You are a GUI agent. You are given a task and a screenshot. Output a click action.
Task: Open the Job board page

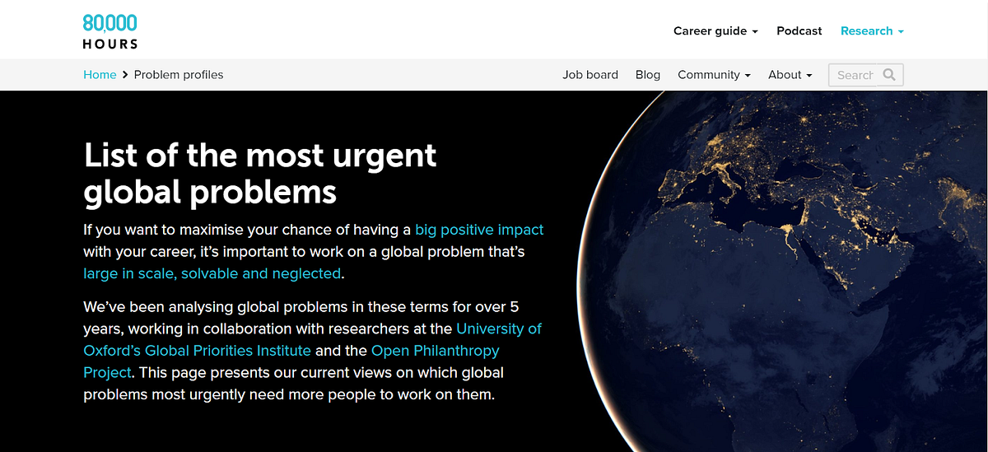click(590, 74)
